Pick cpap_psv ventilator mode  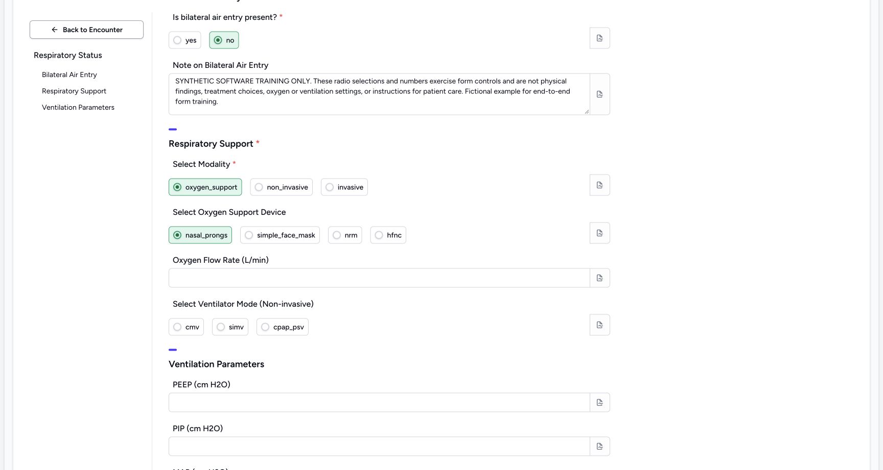283,327
